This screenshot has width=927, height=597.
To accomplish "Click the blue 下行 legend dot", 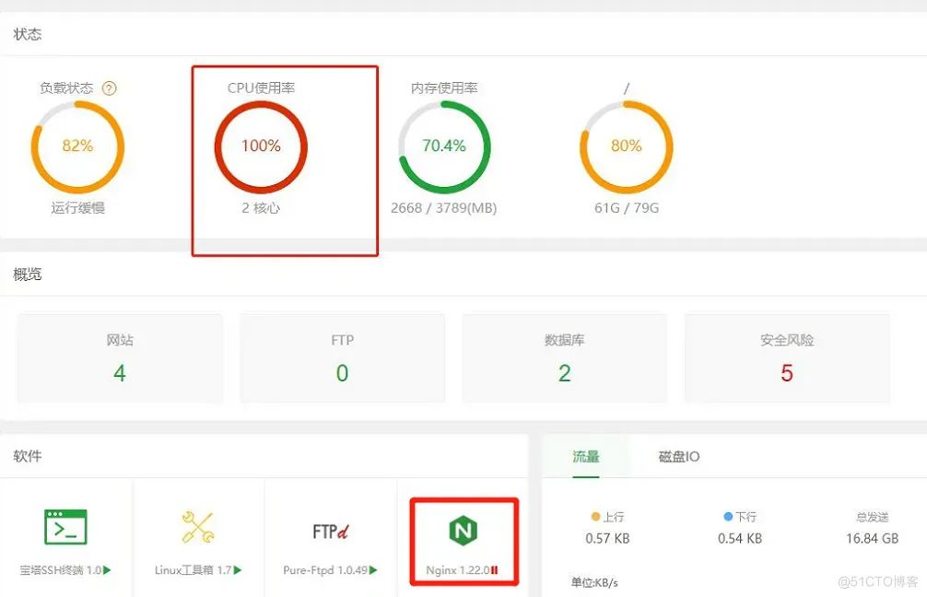I will click(x=728, y=517).
